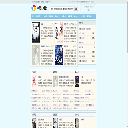Click the 神族小说 site logo
This screenshot has height=128, width=128.
pyautogui.click(x=39, y=8)
